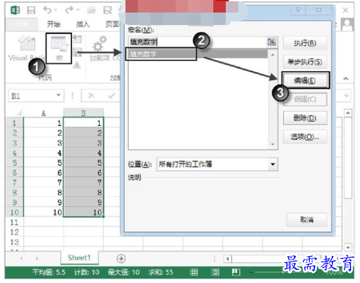The height and width of the screenshot is (283, 360).
Task: Select column A header
Action: point(43,113)
